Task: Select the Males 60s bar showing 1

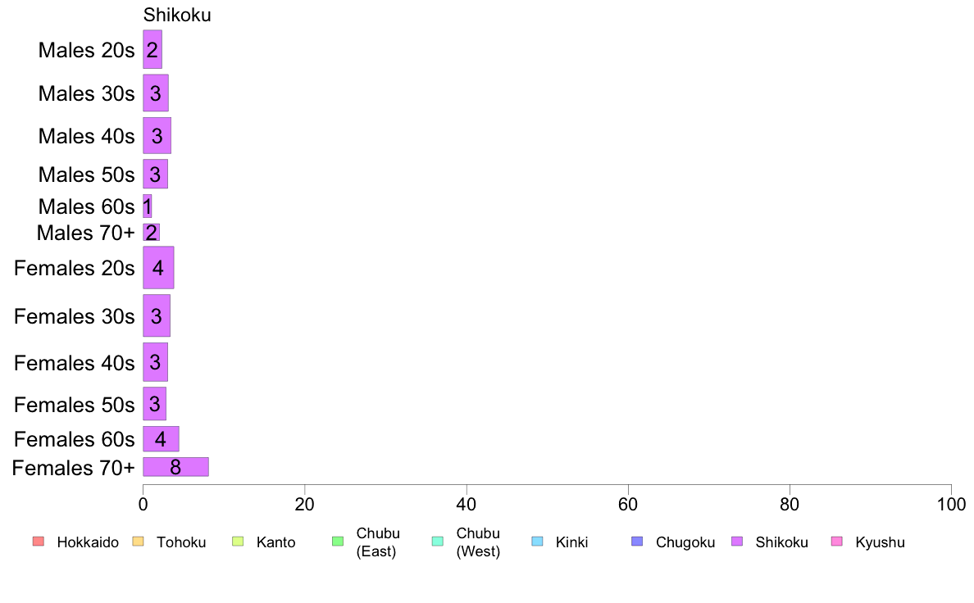Action: pos(148,206)
